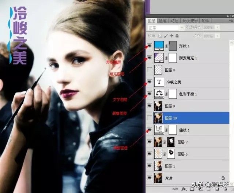This screenshot has height=193, width=234.
Task: Switch to the 通道 tab
Action: pyautogui.click(x=163, y=21)
